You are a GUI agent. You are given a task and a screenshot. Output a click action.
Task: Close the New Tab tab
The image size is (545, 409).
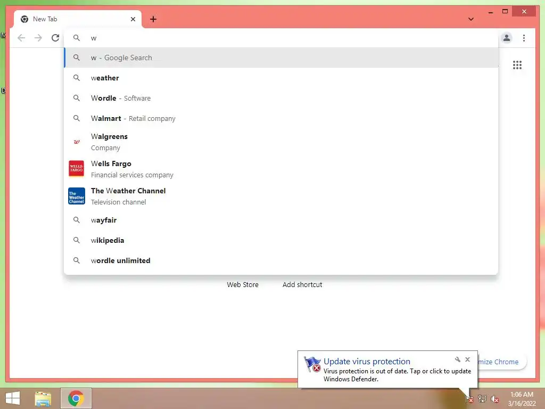(133, 19)
